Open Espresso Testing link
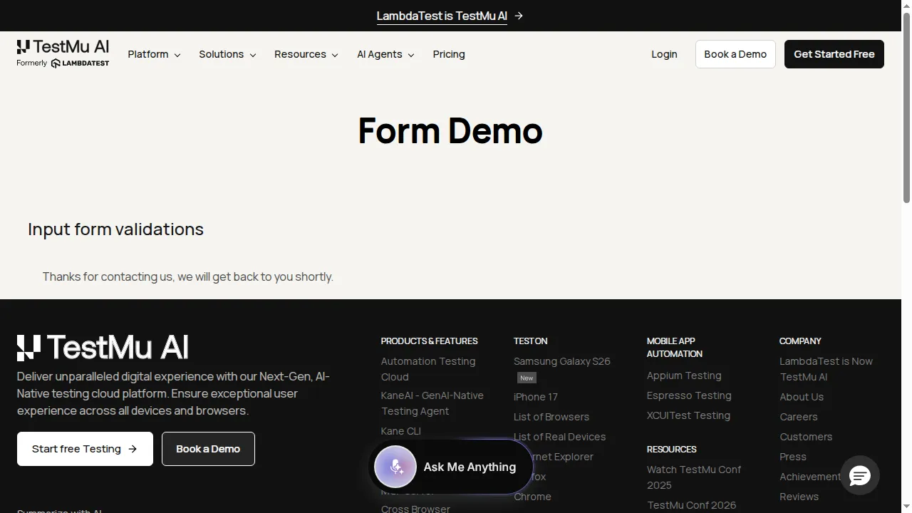 (x=689, y=395)
